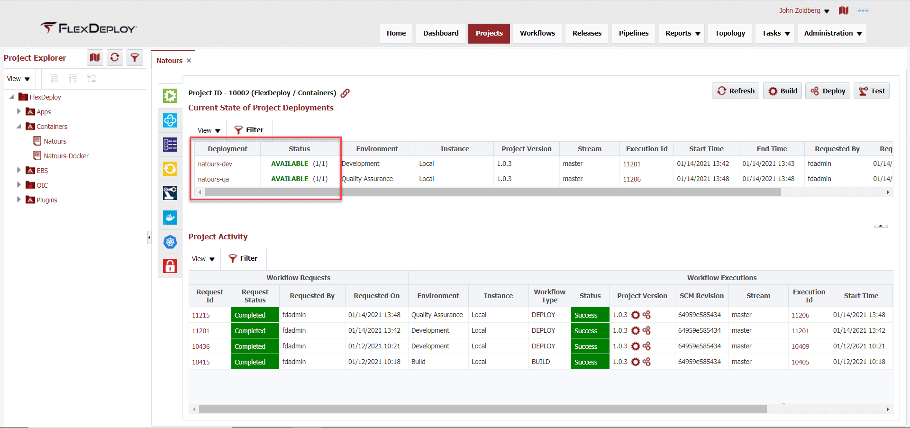Image resolution: width=910 pixels, height=428 pixels.
Task: Open View dropdown above deployments table
Action: 209,130
